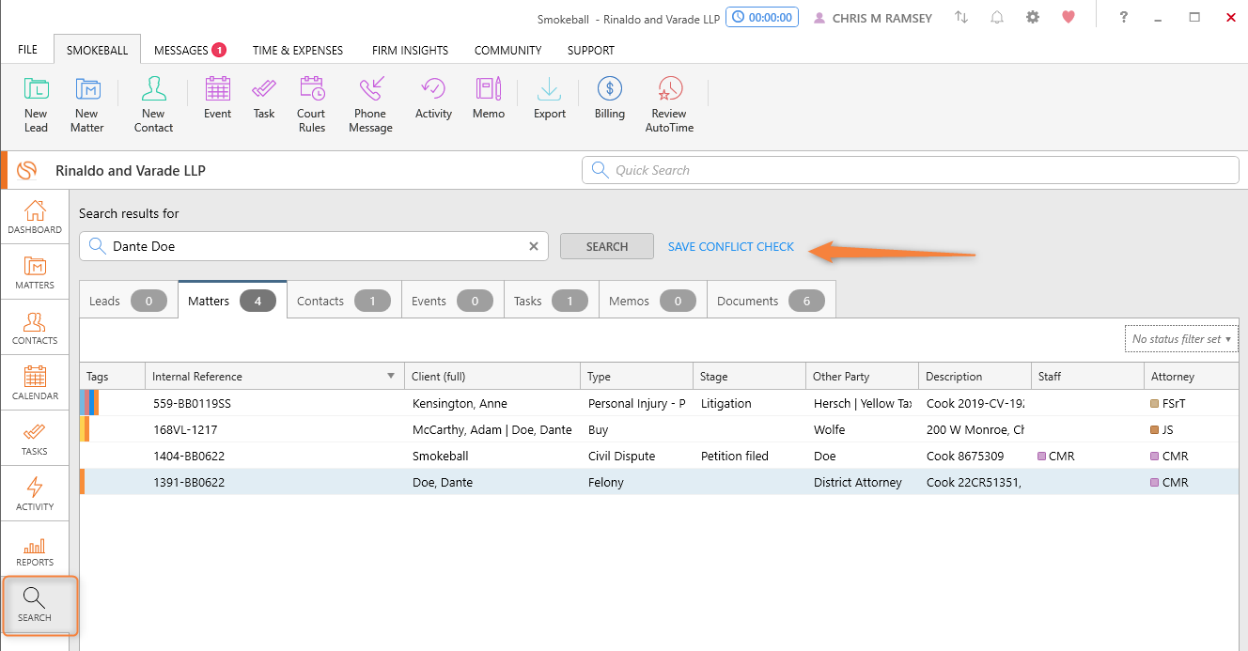Screen dimensions: 1248x651
Task: Click the Smokeball logo icon
Action: point(26,170)
